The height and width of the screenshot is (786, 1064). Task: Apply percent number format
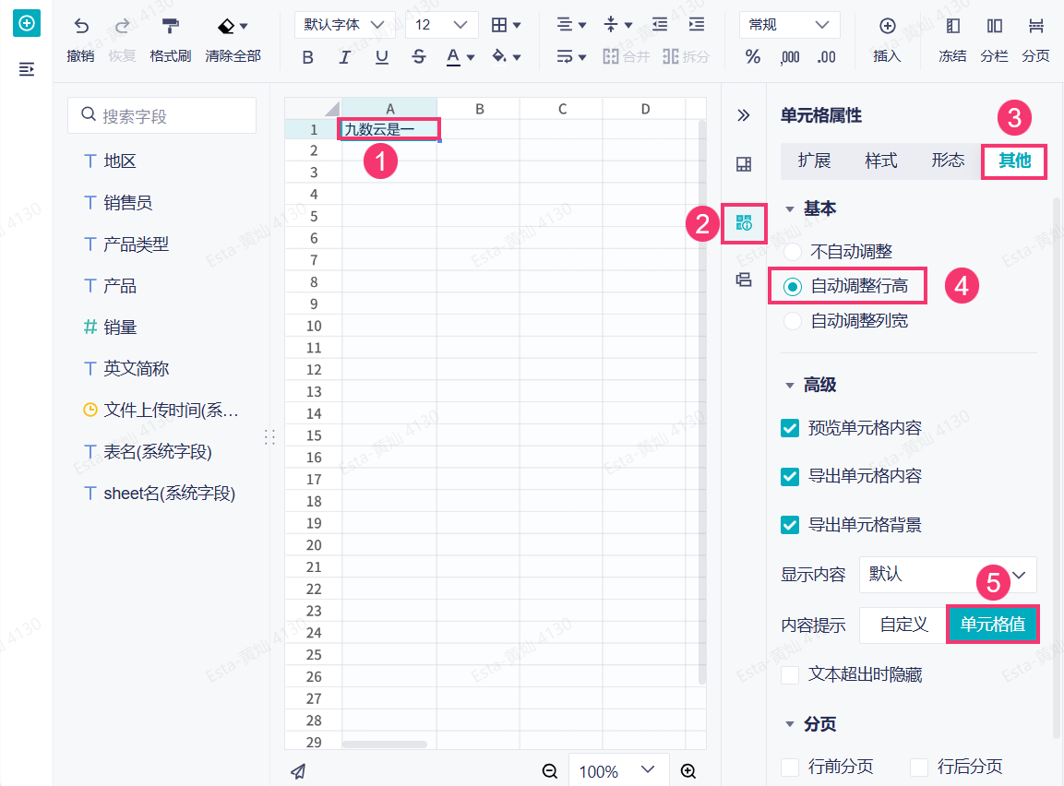click(752, 57)
